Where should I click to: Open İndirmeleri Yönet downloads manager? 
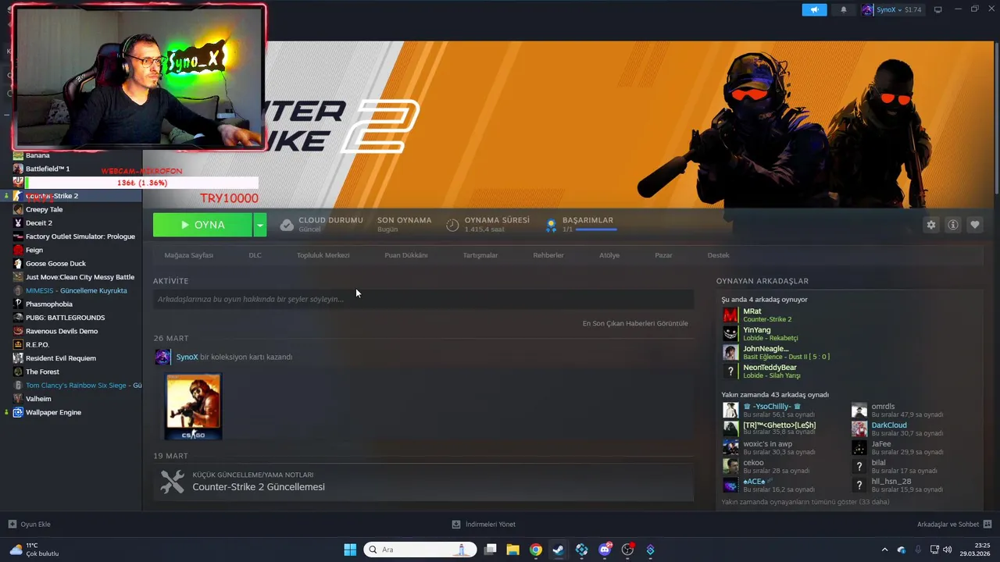(x=484, y=525)
